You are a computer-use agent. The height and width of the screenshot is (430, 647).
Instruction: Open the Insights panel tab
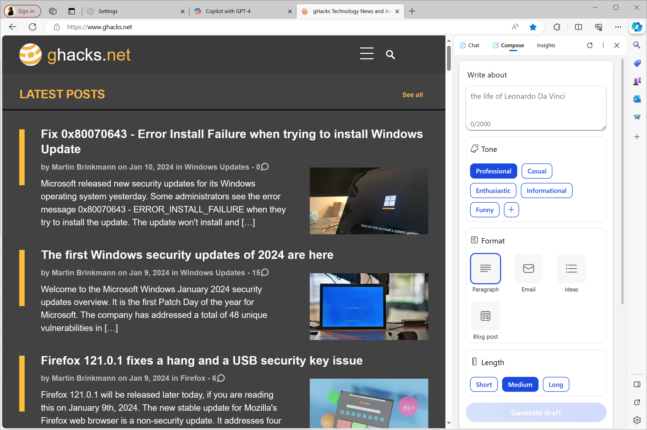[x=545, y=45]
